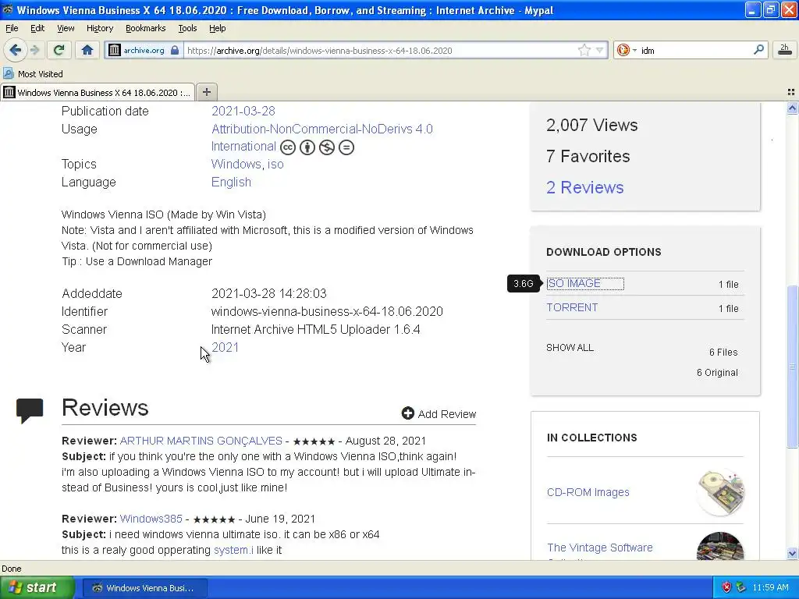
Task: Click the archive.org site identity icon
Action: [x=115, y=50]
